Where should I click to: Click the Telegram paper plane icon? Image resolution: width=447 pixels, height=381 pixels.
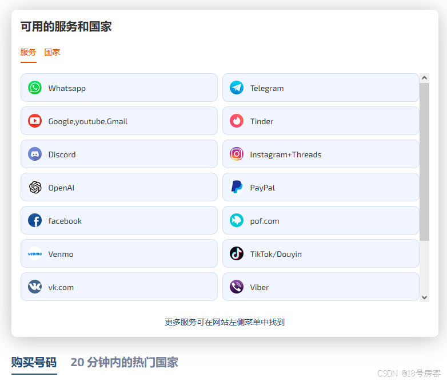237,88
